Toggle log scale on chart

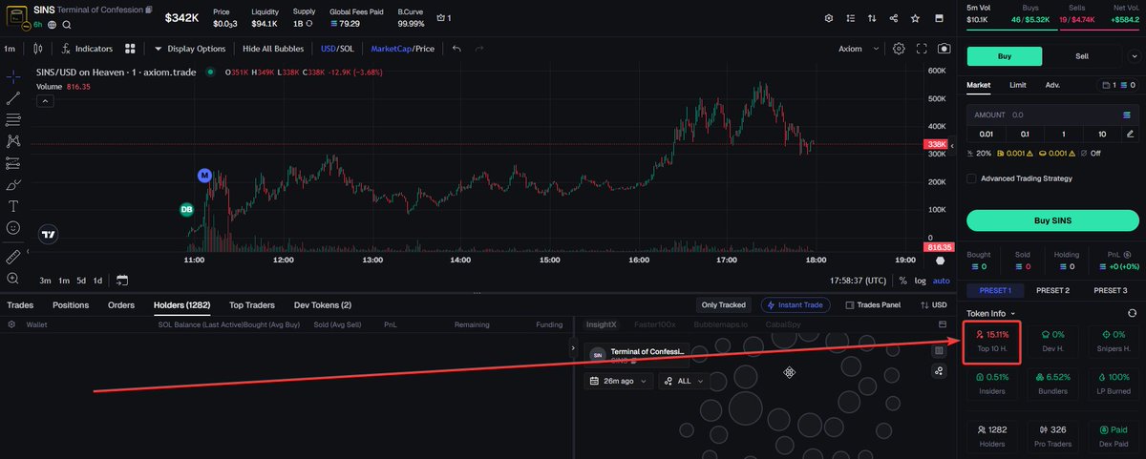pos(921,281)
